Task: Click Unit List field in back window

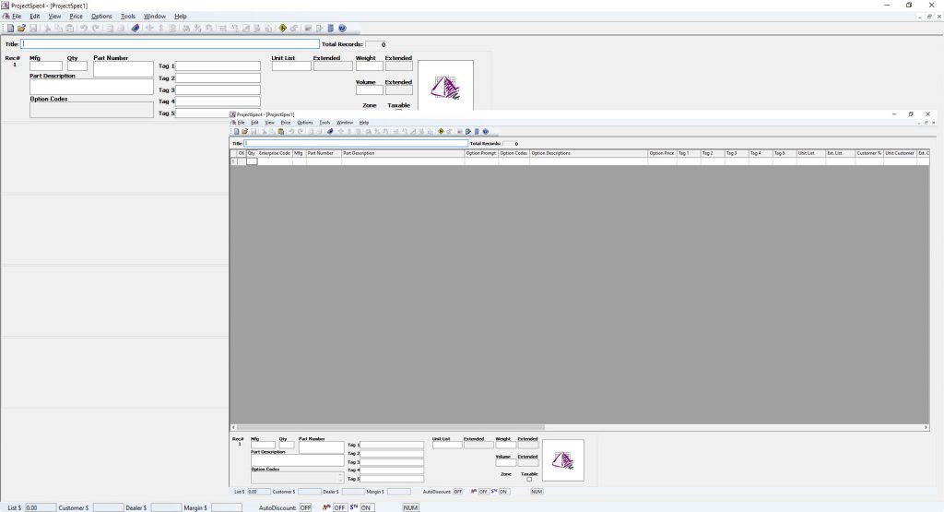Action: (291, 66)
